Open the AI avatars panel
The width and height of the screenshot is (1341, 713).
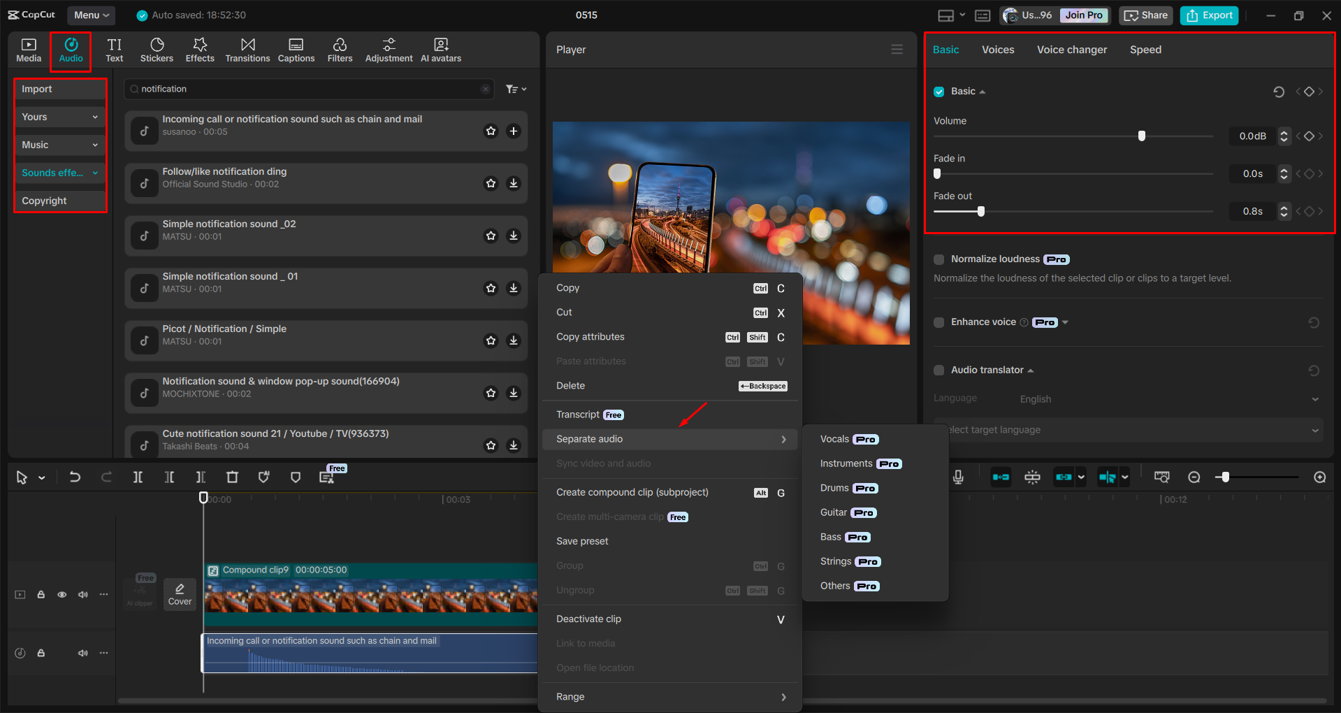coord(440,50)
